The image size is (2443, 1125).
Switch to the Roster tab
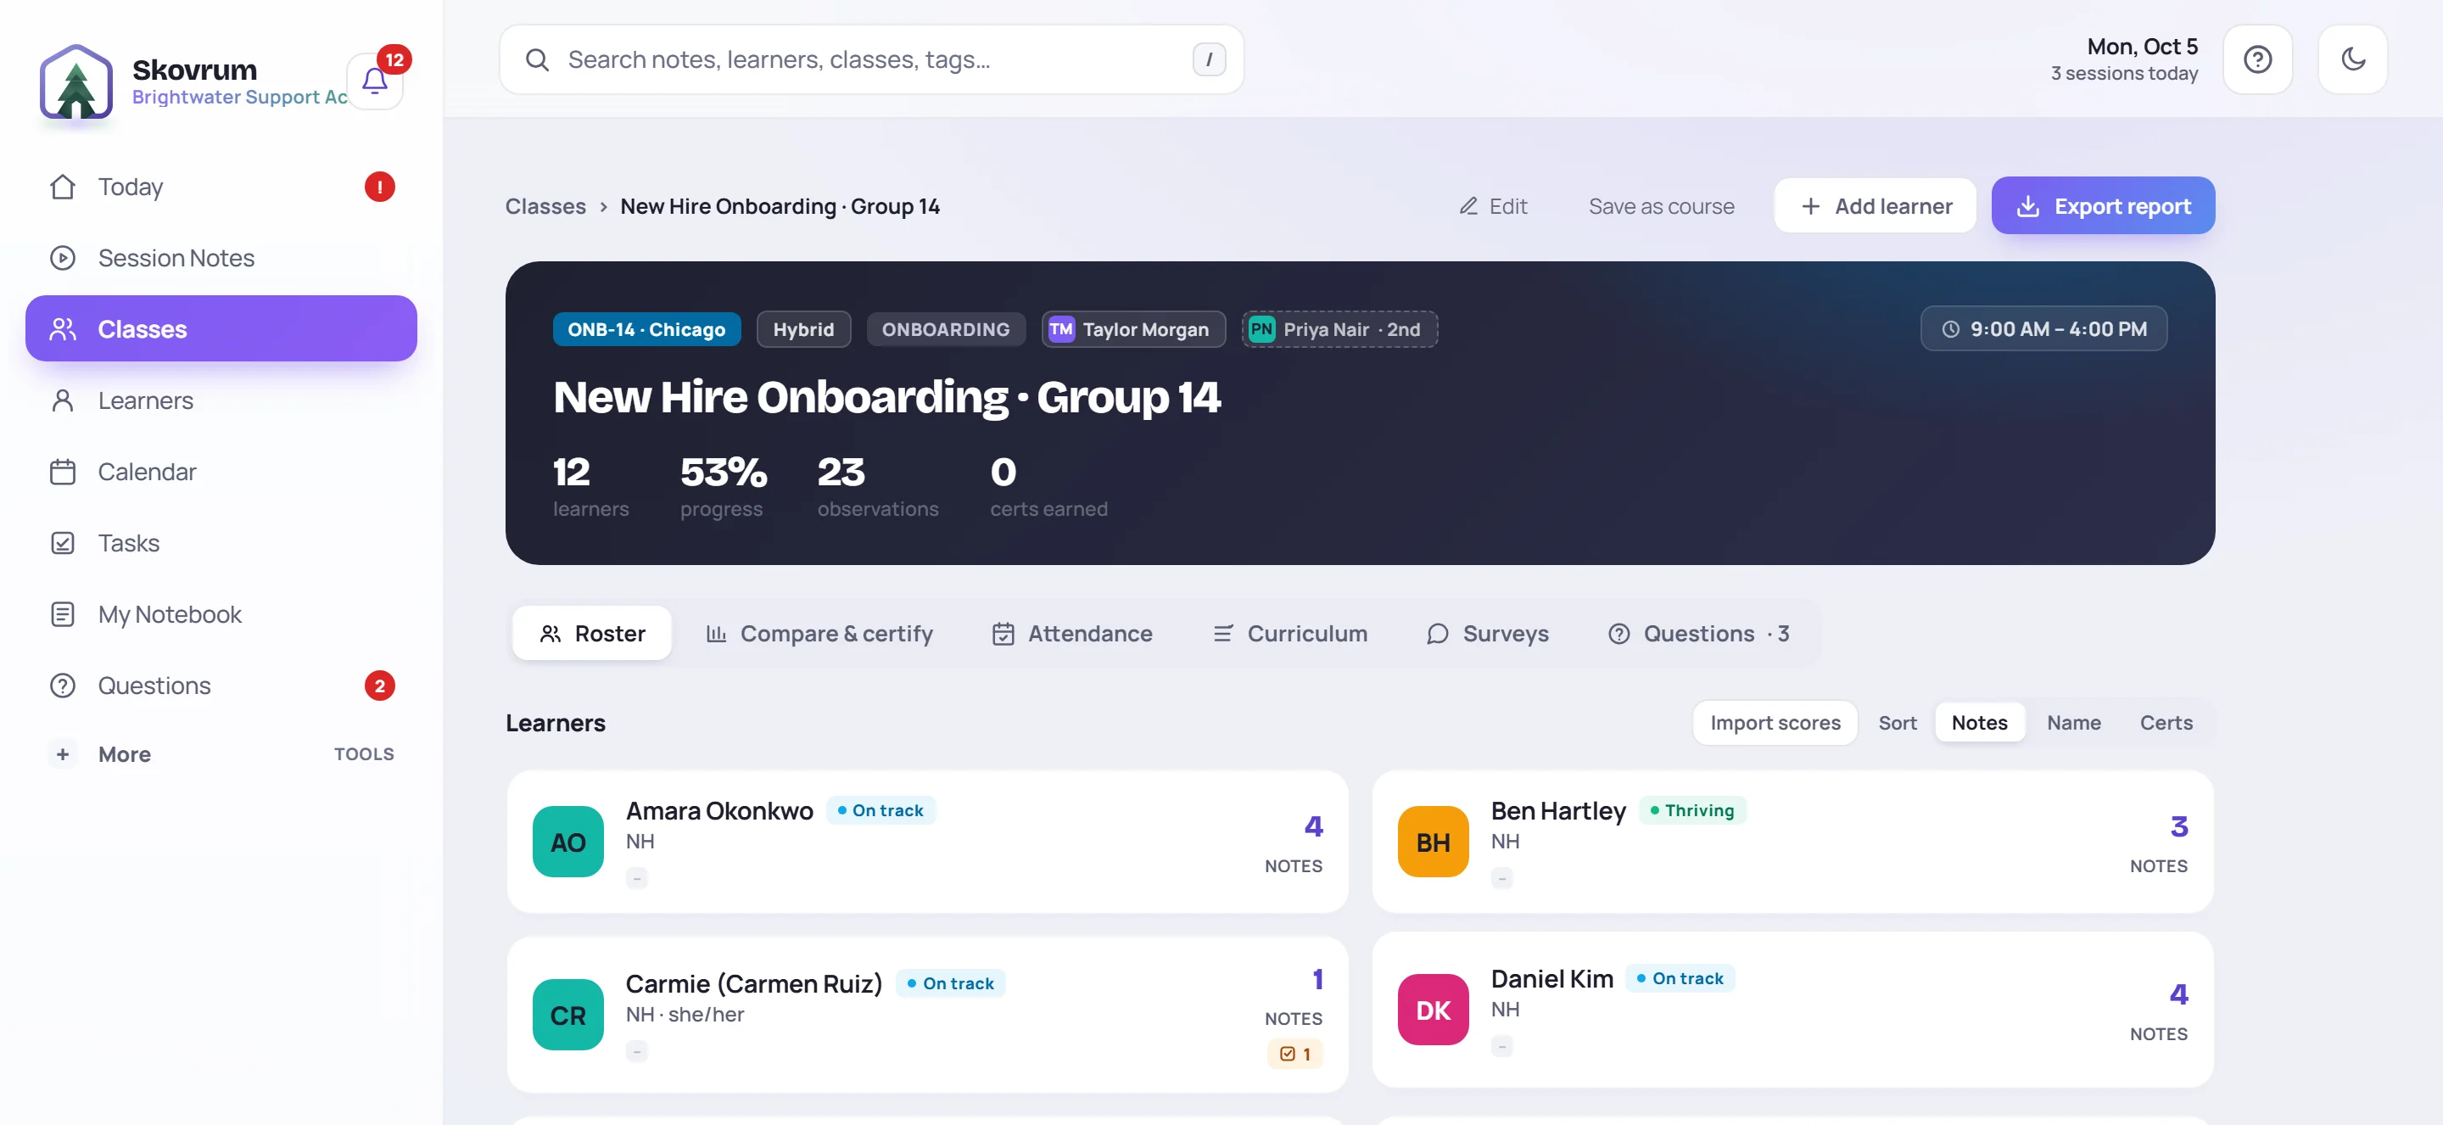click(x=592, y=633)
